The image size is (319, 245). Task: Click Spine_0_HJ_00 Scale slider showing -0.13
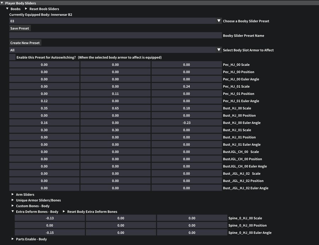(x=50, y=218)
